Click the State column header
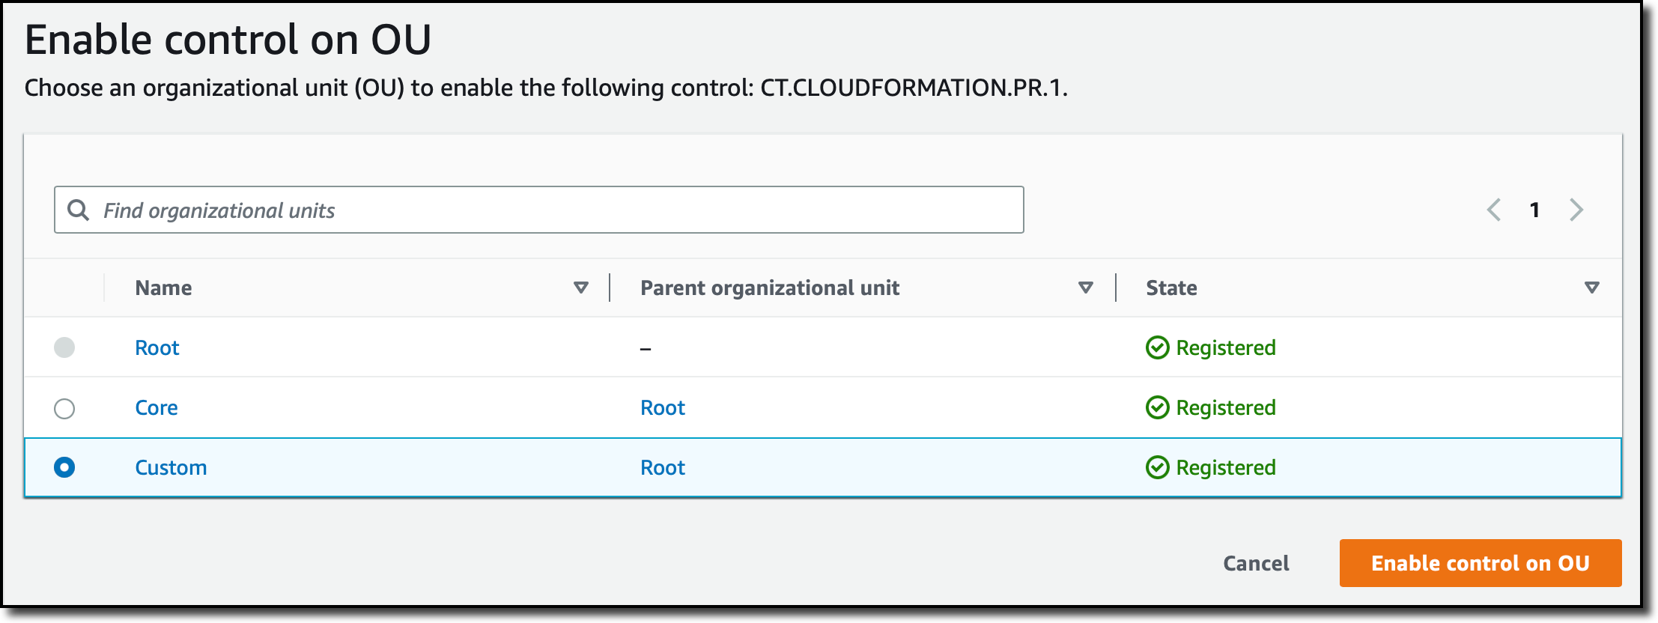Viewport: 1658px width, 623px height. coord(1171,288)
